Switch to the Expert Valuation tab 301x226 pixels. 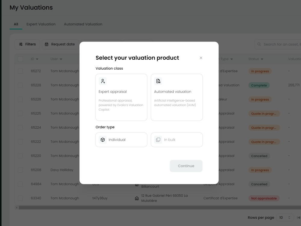[41, 24]
